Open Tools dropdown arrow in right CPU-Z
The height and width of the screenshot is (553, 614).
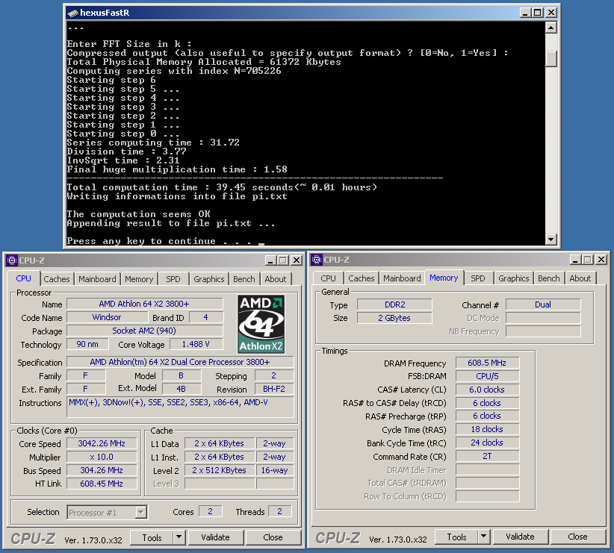tap(483, 537)
